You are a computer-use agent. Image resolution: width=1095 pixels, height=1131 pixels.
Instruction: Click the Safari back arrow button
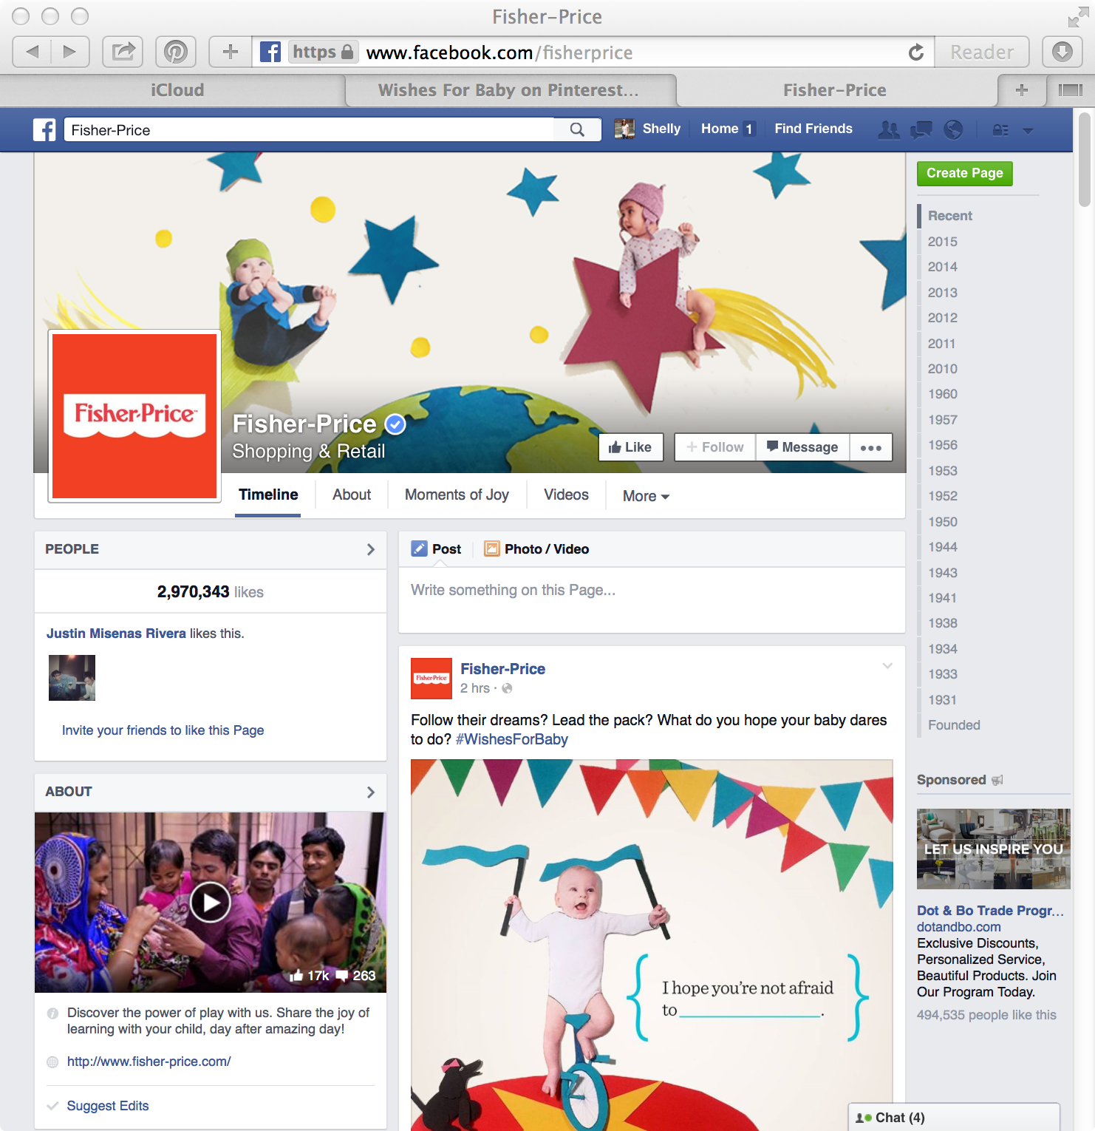coord(32,52)
